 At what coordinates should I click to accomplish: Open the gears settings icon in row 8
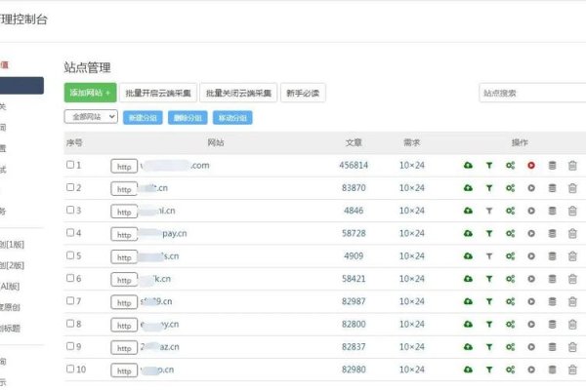pyautogui.click(x=510, y=325)
